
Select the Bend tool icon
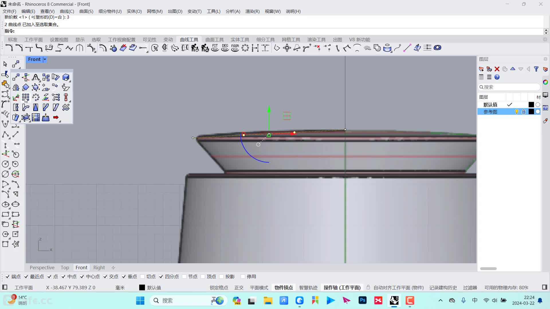pyautogui.click(x=25, y=107)
